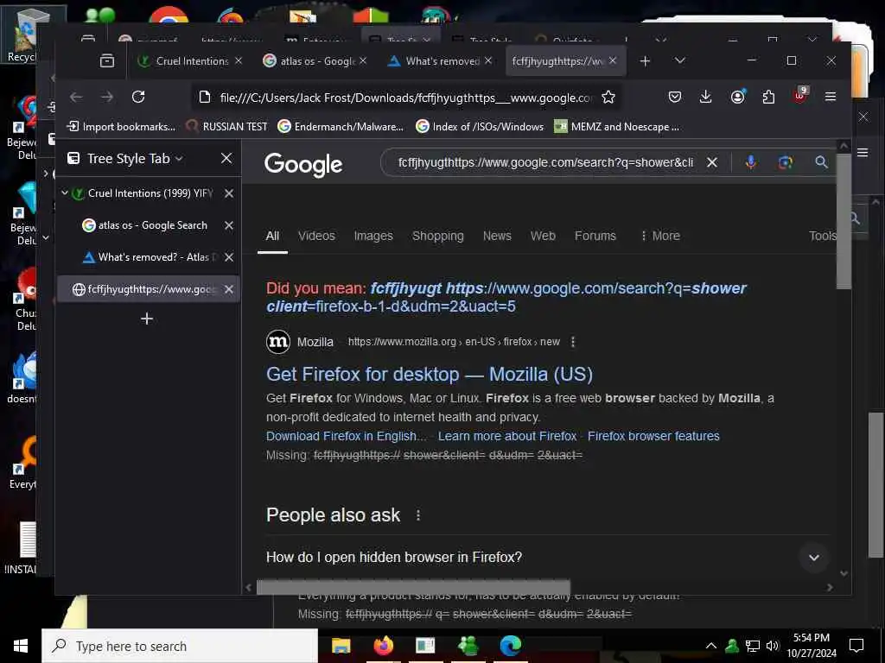The width and height of the screenshot is (885, 663).
Task: Open MEMZ and Noescape bookmark
Action: tap(617, 127)
